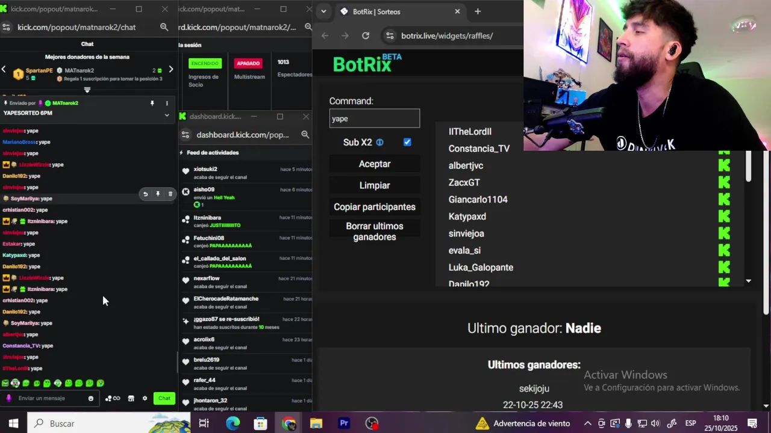Open Task View on the taskbar
This screenshot has width=771, height=433.
click(204, 423)
